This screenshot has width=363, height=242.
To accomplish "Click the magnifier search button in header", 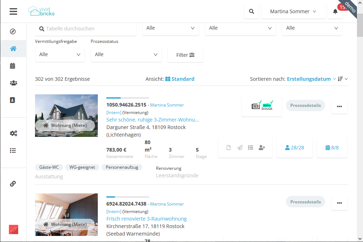I will coord(252,11).
